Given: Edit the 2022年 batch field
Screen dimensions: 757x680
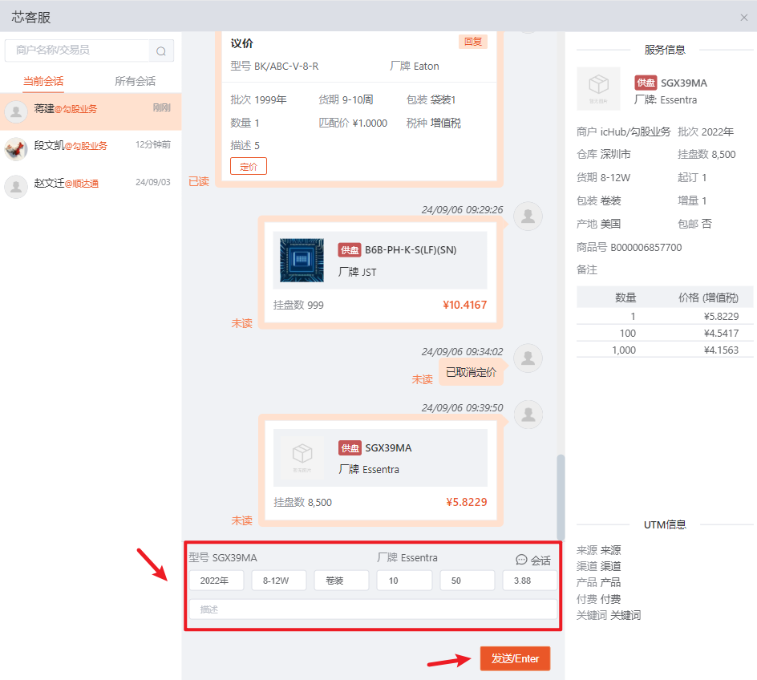Looking at the screenshot, I should pyautogui.click(x=217, y=581).
